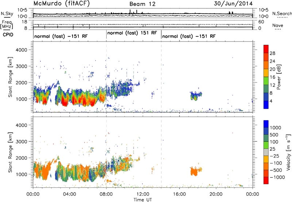Click Slant Range [km] label of power panel
The width and height of the screenshot is (292, 202).
pos(11,77)
